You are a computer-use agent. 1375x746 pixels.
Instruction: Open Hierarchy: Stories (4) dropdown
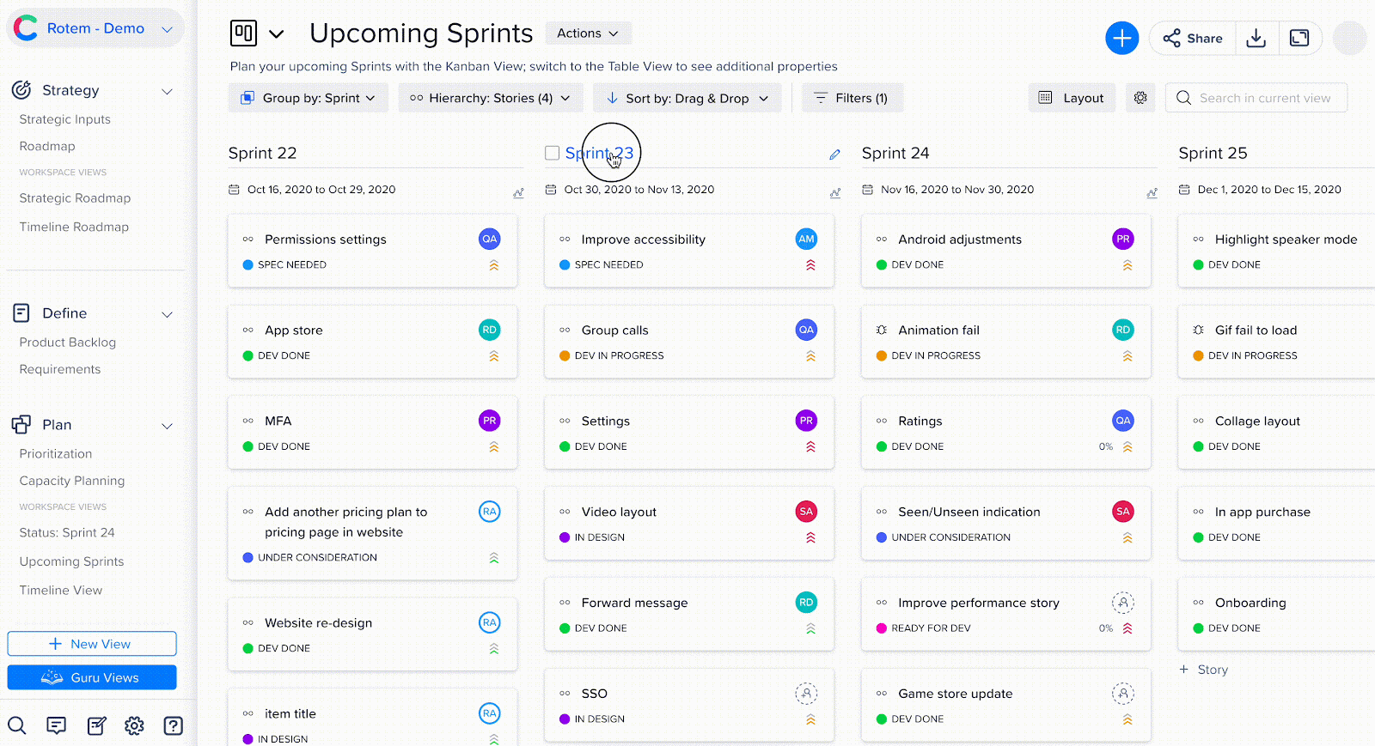coord(490,98)
